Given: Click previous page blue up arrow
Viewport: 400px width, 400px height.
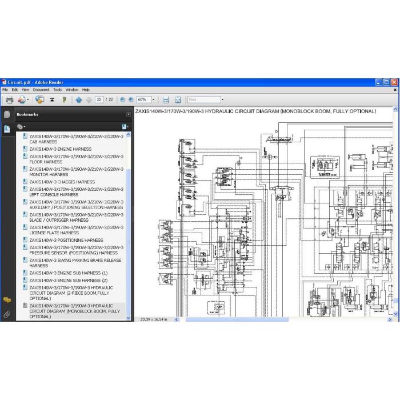Looking at the screenshot, I should pyautogui.click(x=79, y=100).
